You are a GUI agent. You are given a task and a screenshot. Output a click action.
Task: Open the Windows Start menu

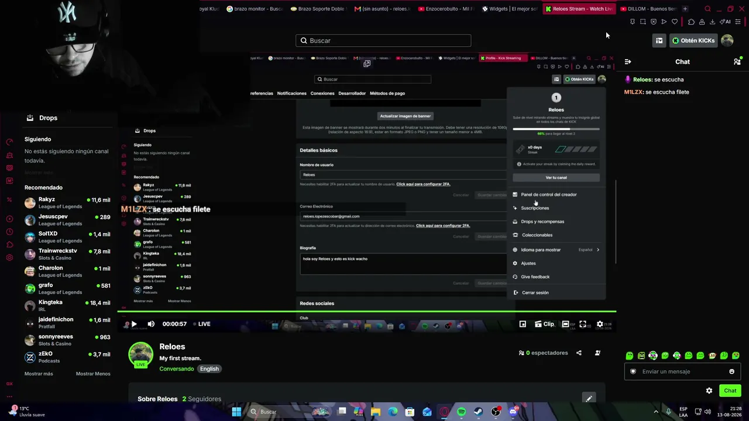236,412
